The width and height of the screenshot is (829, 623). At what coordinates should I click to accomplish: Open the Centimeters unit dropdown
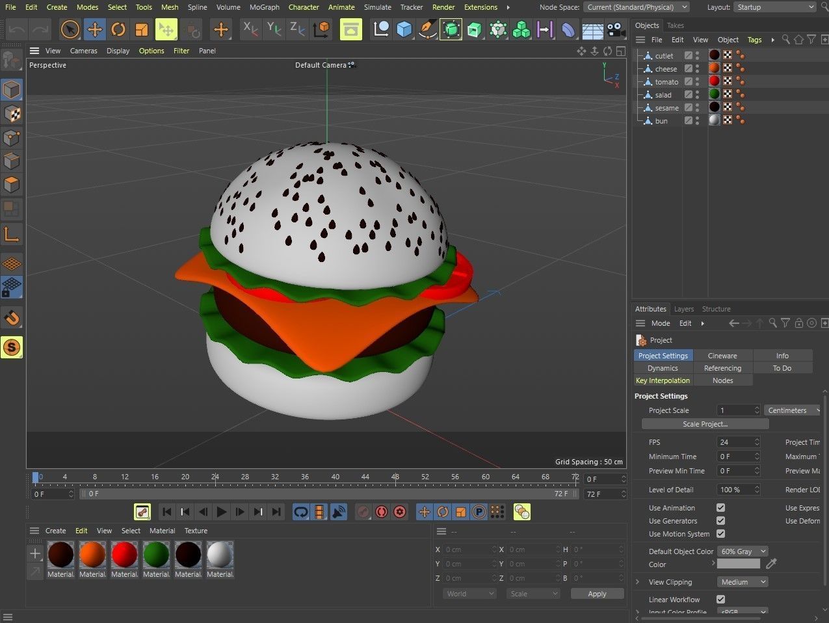[793, 410]
